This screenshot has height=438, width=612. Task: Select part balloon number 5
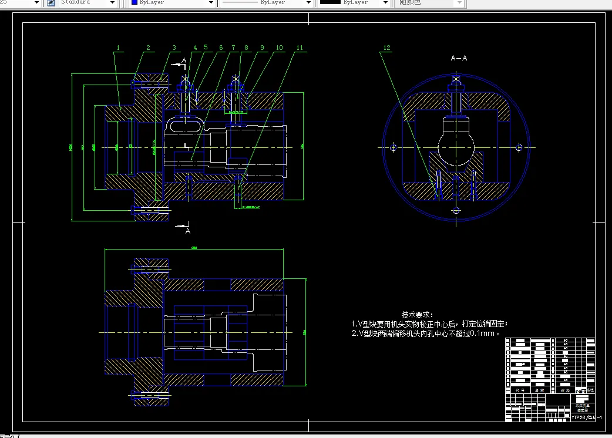(206, 47)
